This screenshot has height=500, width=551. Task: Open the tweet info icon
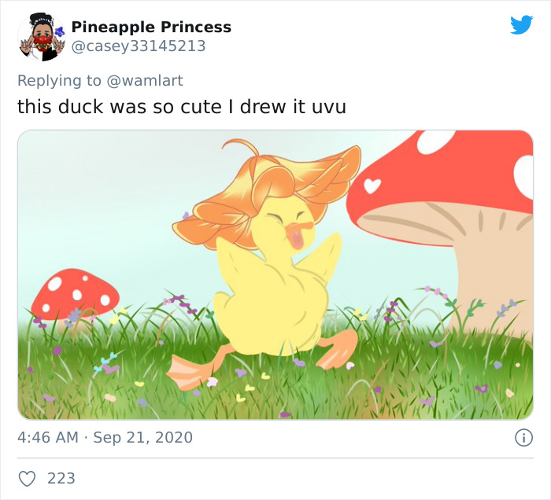[x=523, y=438]
